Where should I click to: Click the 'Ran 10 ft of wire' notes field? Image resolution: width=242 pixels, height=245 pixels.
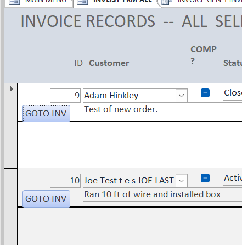162,194
